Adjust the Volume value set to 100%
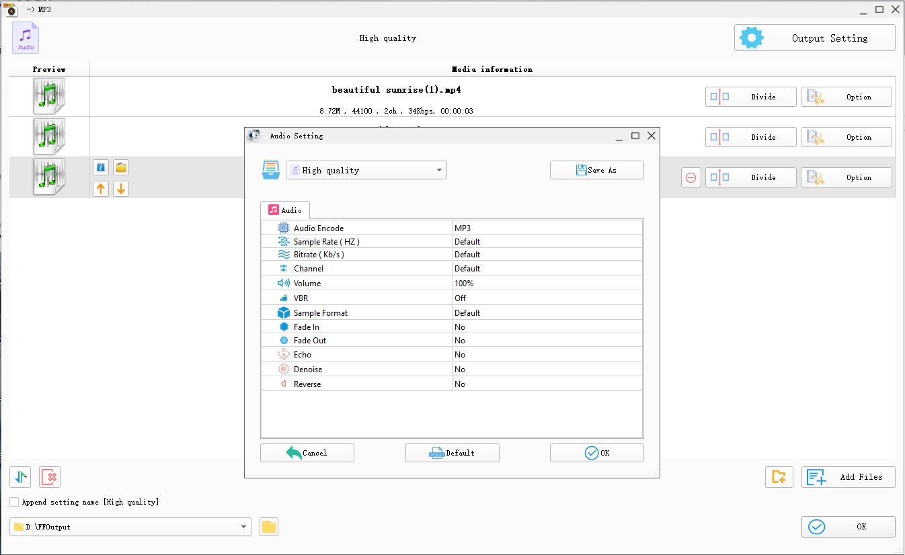Image resolution: width=905 pixels, height=555 pixels. click(545, 283)
